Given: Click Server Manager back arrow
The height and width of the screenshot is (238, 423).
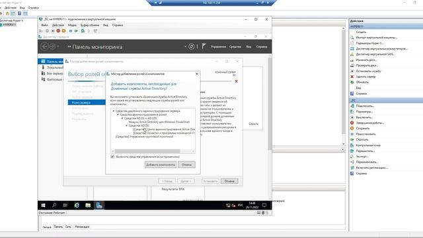Looking at the screenshot, I should tap(44, 47).
